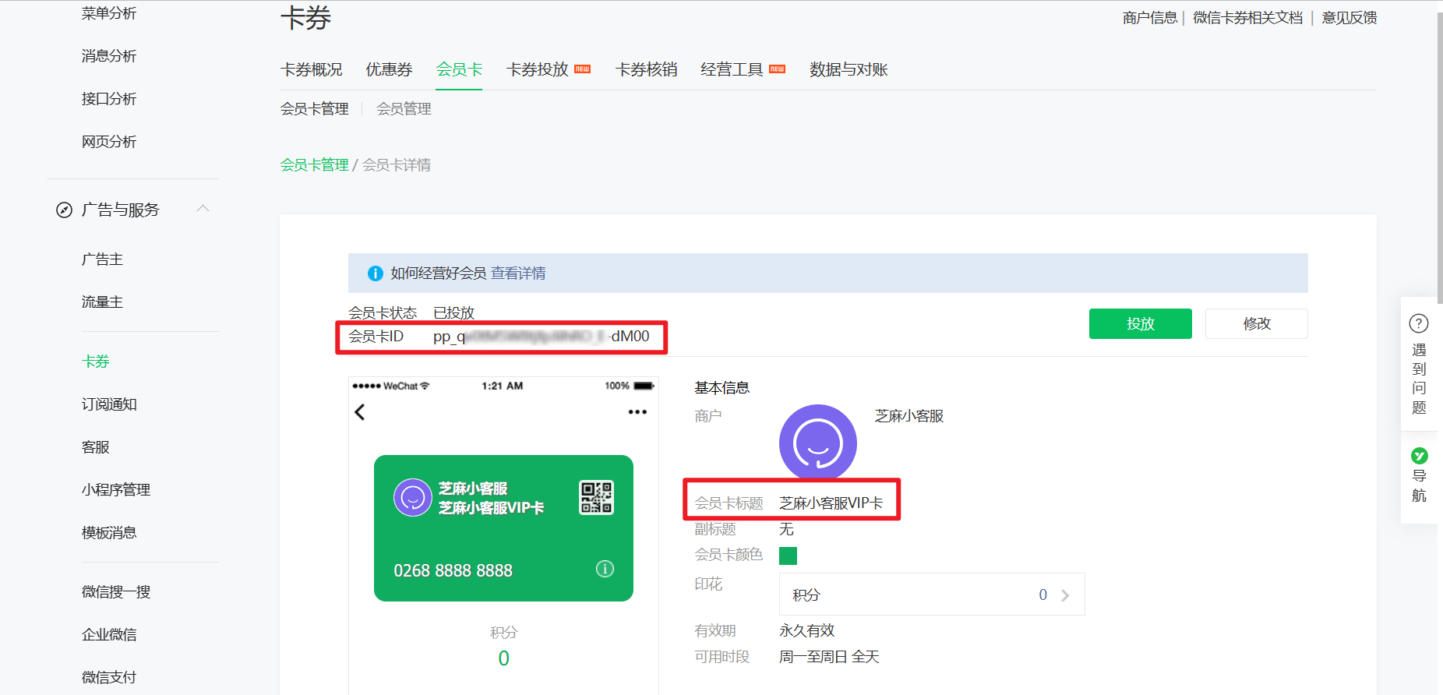The image size is (1443, 695).
Task: Open the 数据与对账 tab
Action: click(x=849, y=69)
